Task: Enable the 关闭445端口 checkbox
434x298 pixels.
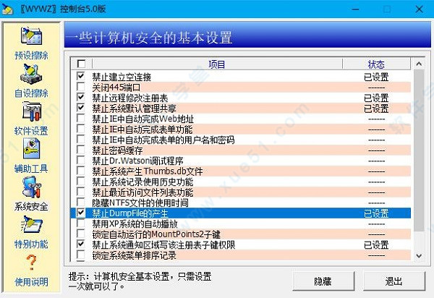Action: point(80,87)
